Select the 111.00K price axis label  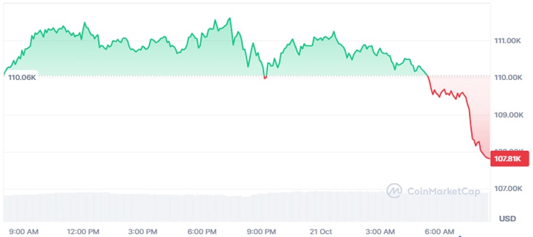(508, 41)
